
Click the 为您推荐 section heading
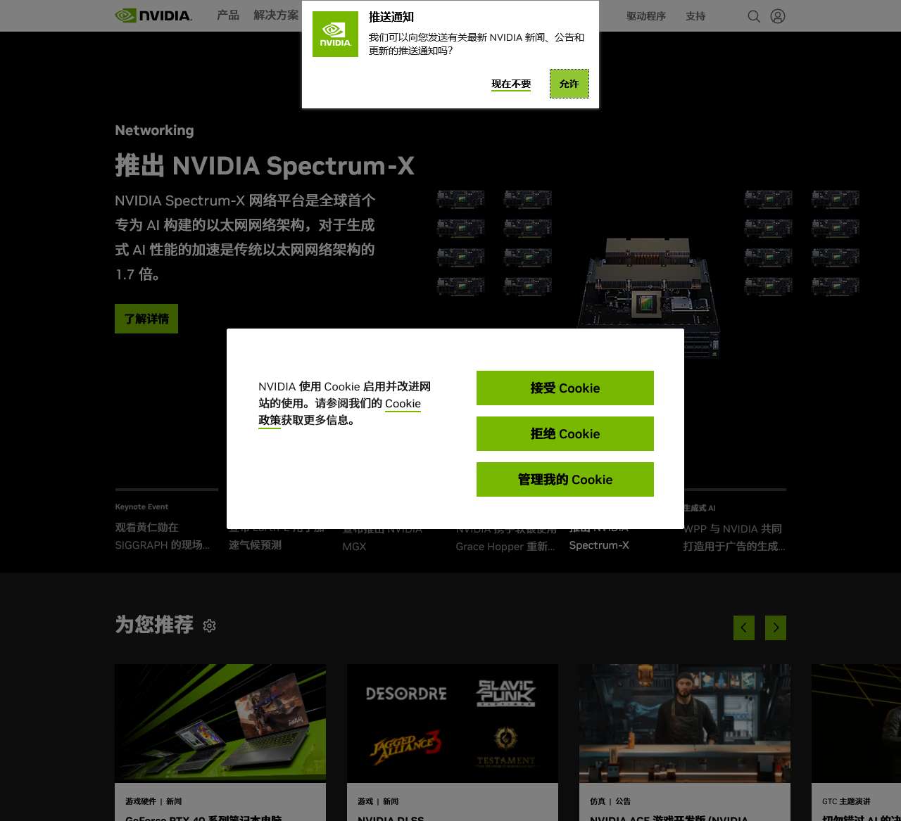click(x=154, y=625)
